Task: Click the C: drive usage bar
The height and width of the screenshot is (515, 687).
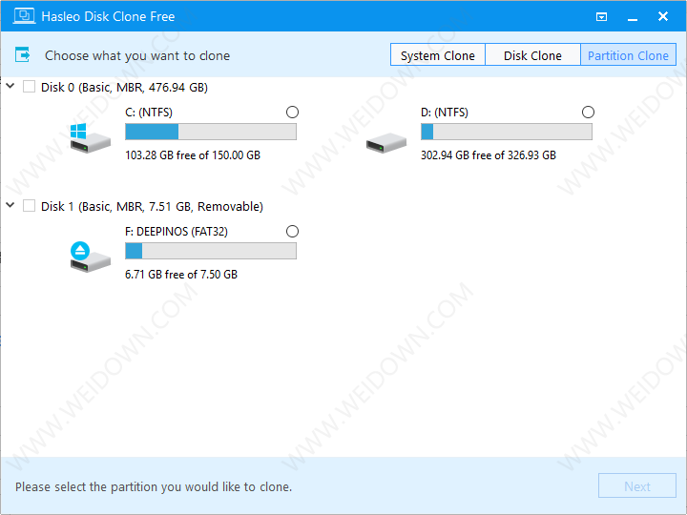Action: coord(211,132)
